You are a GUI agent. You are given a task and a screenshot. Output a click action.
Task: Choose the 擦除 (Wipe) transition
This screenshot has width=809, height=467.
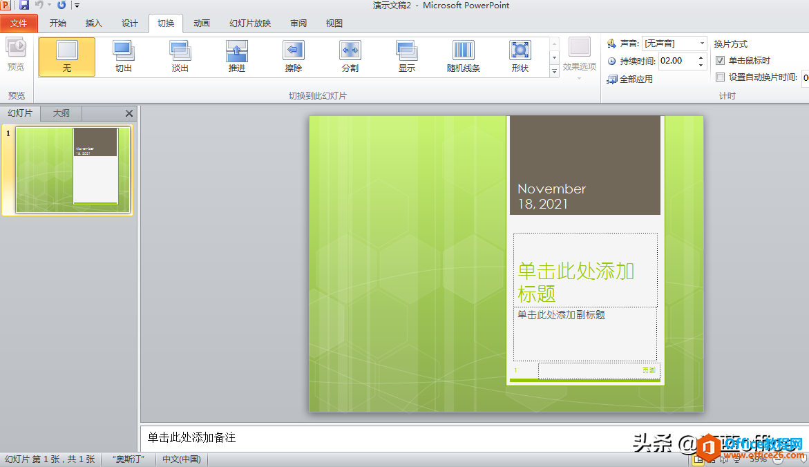point(294,55)
